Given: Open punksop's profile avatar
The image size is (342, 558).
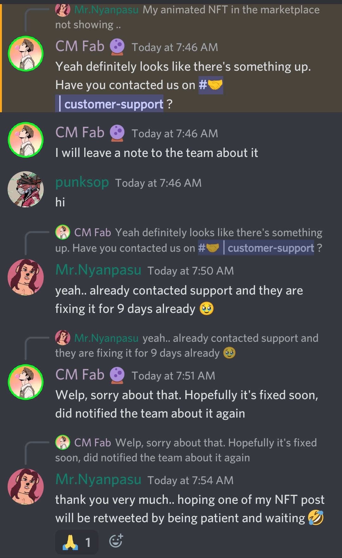Looking at the screenshot, I should pos(25,189).
